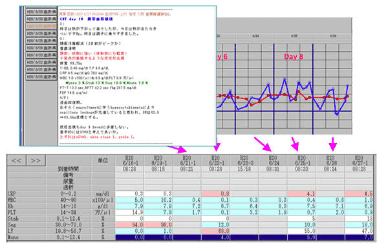
Task: Select the H20/6/26 record entry
Action: click(x=41, y=33)
